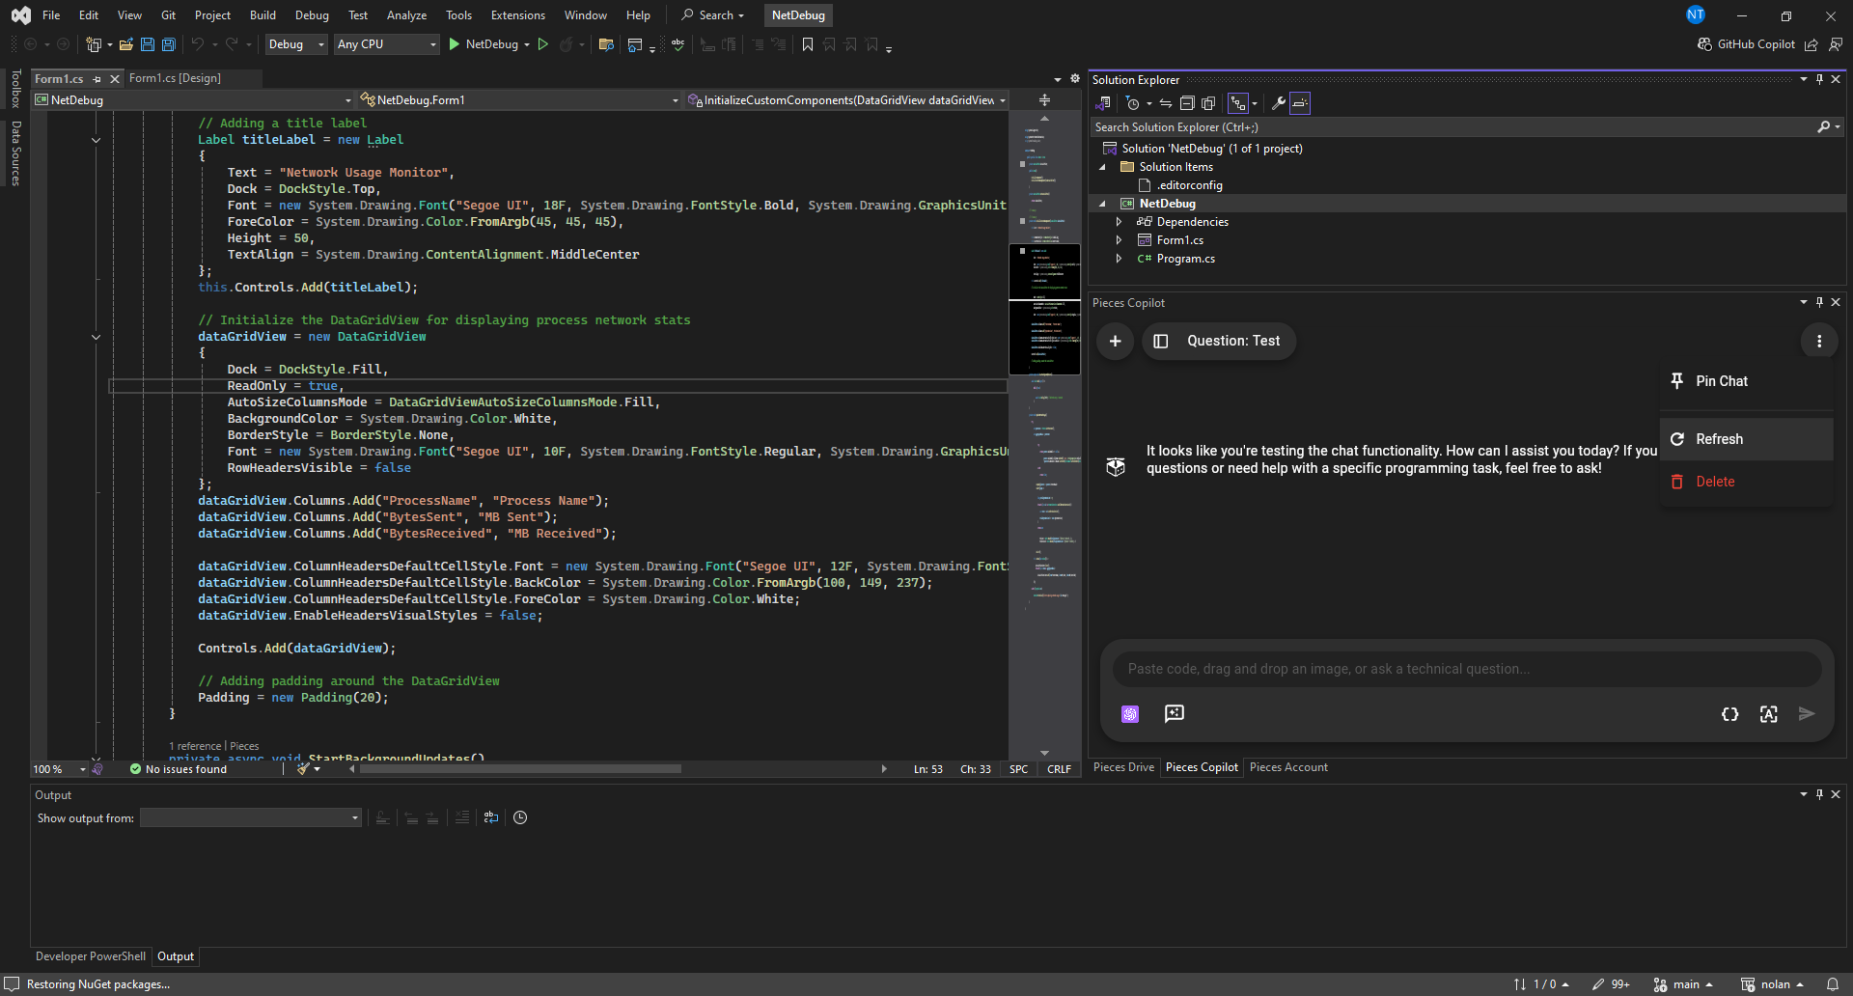1853x996 pixels.
Task: Click the Save All toolbar icon
Action: tap(168, 44)
